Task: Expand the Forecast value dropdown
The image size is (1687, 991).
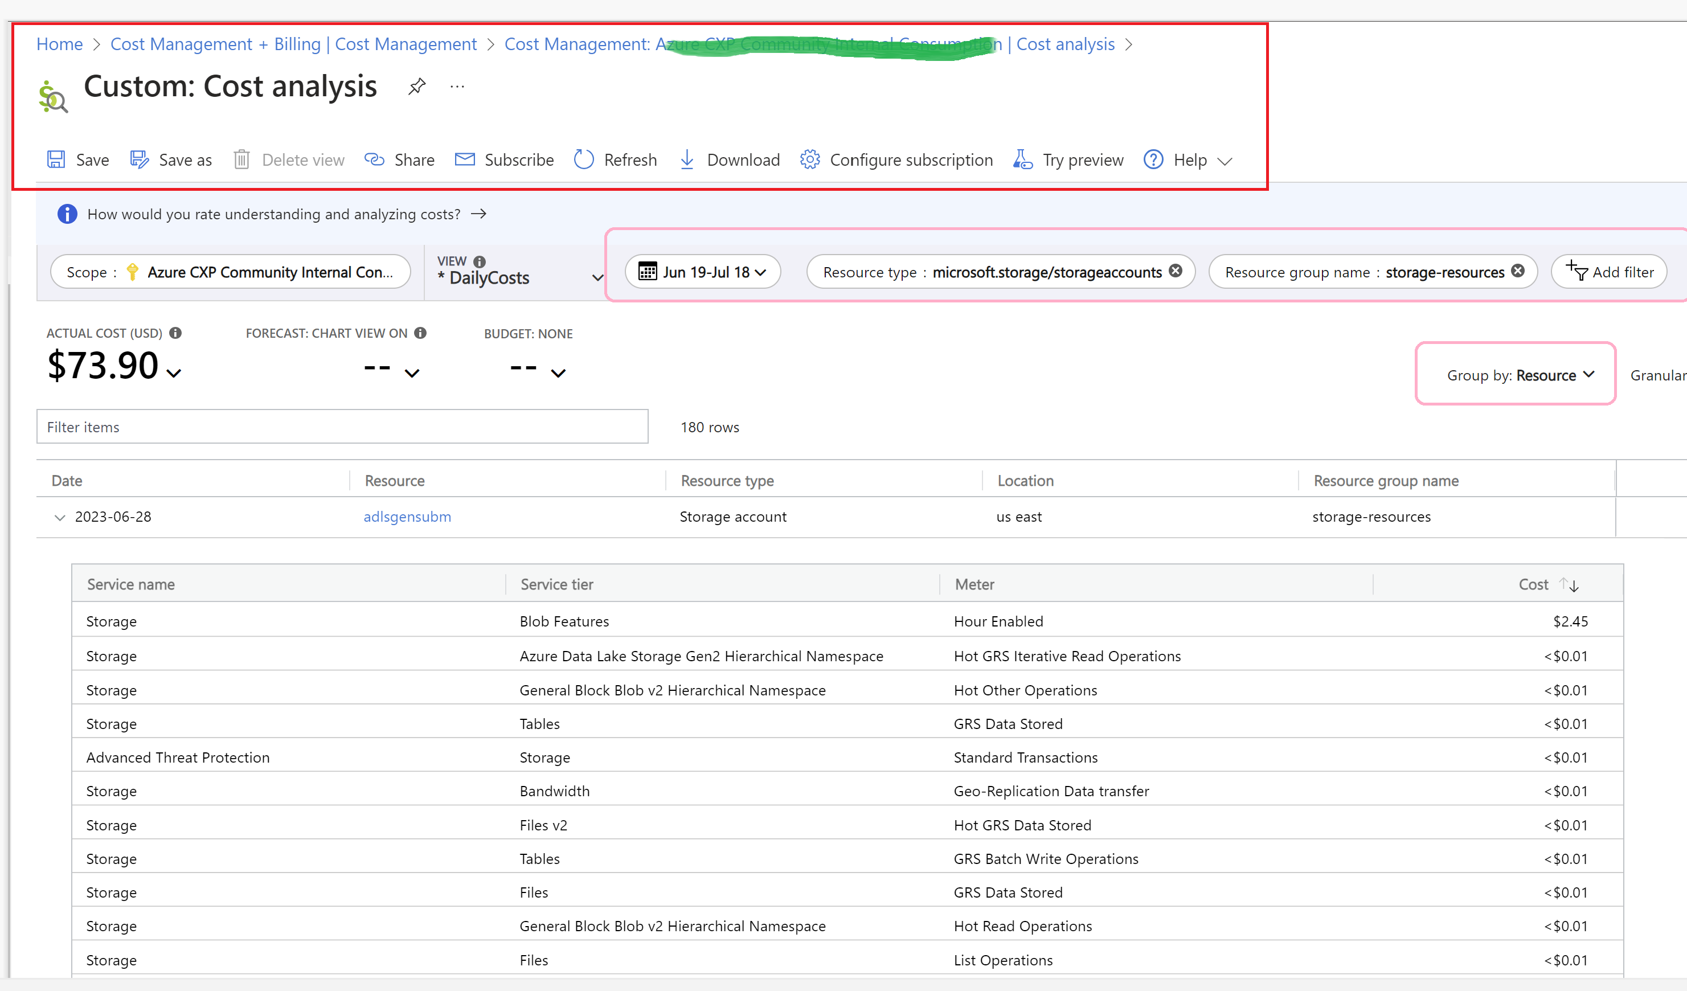Action: [x=412, y=373]
